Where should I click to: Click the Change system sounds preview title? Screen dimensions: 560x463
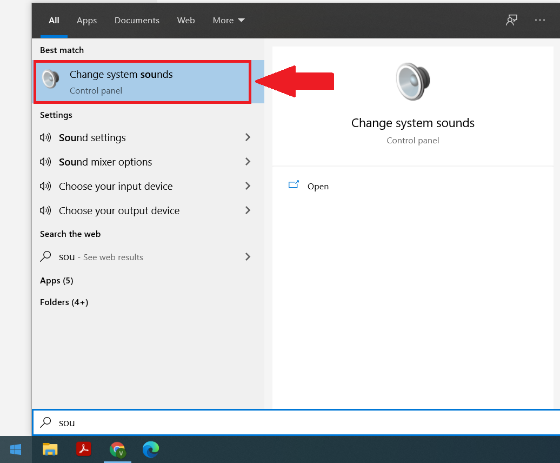[x=413, y=123]
